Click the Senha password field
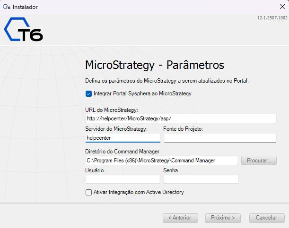 pos(201,179)
